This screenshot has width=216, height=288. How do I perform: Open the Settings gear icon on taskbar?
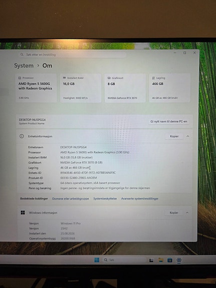pos(179,260)
